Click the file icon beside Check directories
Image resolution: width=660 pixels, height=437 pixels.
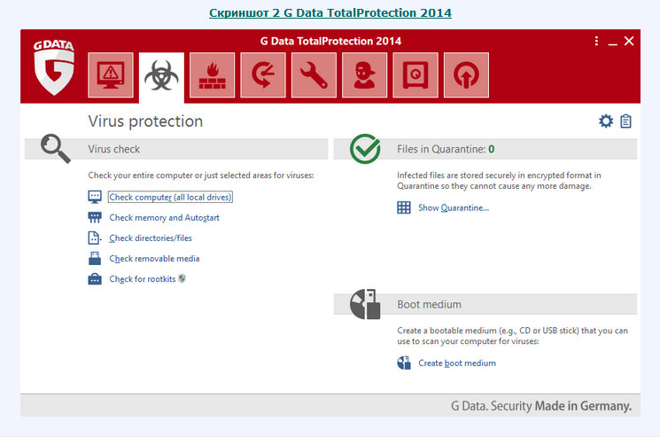point(95,238)
